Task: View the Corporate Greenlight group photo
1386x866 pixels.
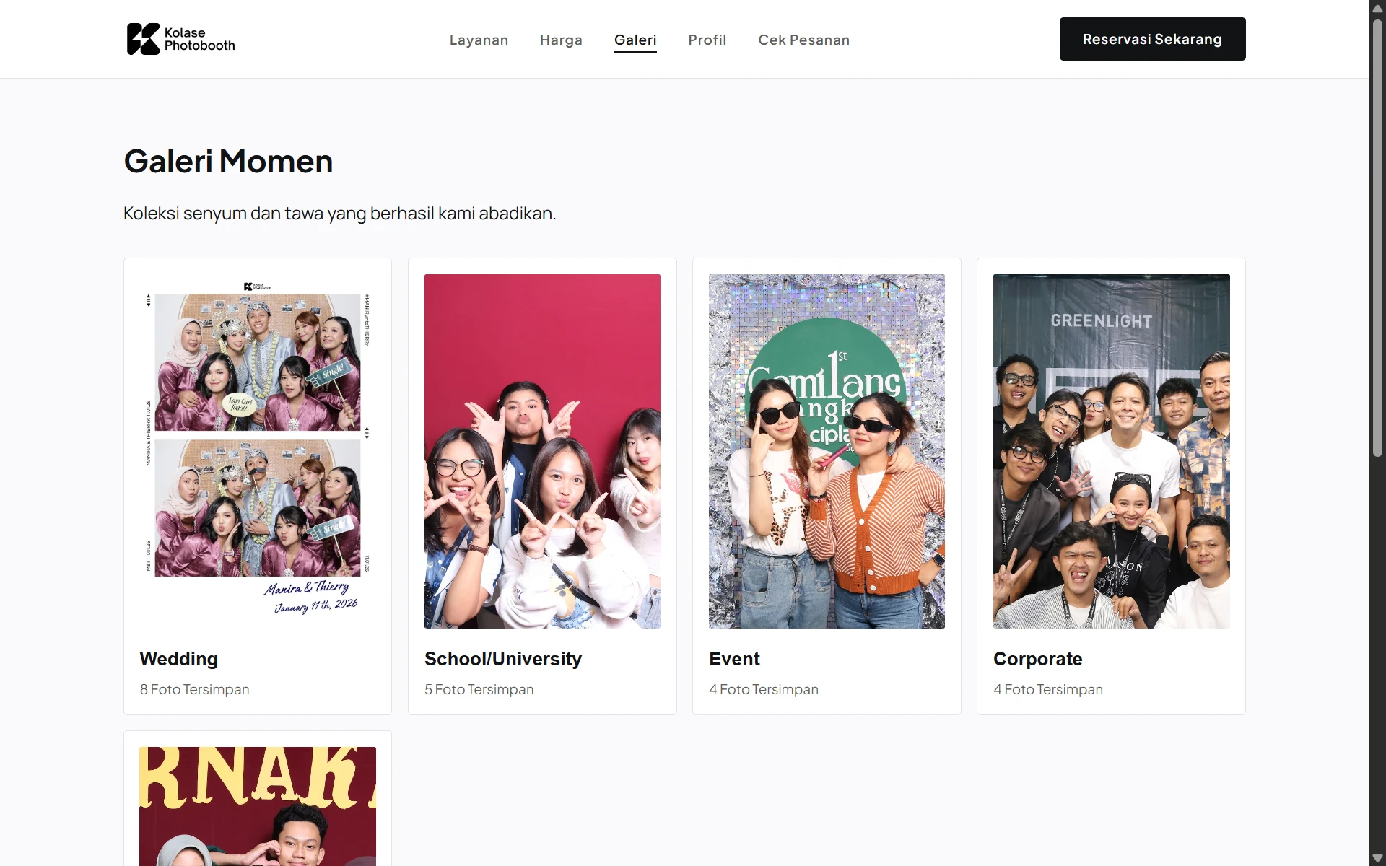Action: click(1111, 451)
